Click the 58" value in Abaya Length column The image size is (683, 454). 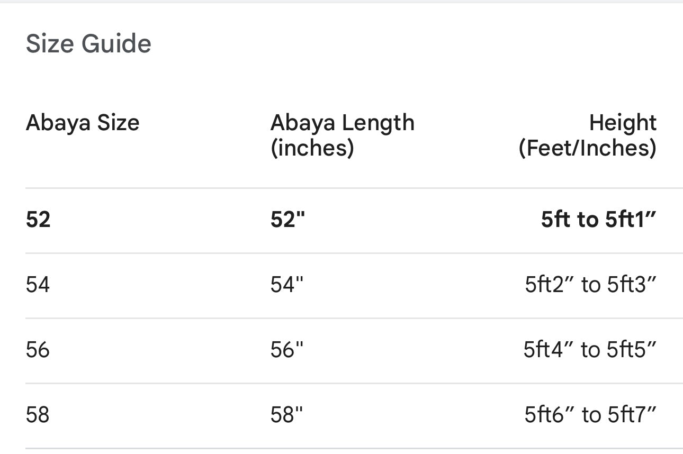pos(287,415)
